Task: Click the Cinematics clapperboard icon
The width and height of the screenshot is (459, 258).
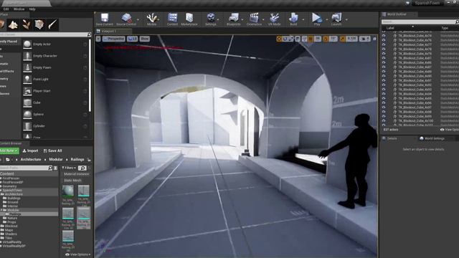Action: [x=254, y=17]
